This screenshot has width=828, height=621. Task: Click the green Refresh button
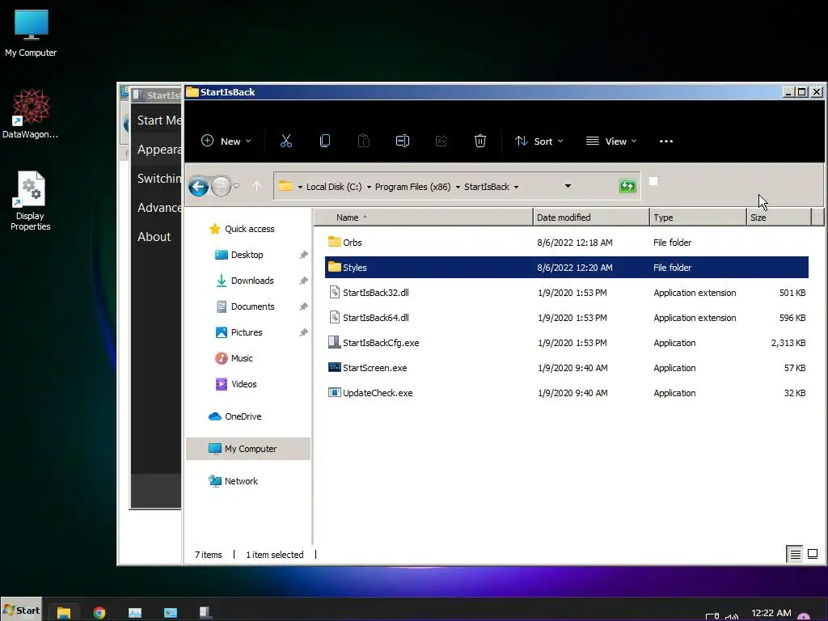(x=627, y=186)
